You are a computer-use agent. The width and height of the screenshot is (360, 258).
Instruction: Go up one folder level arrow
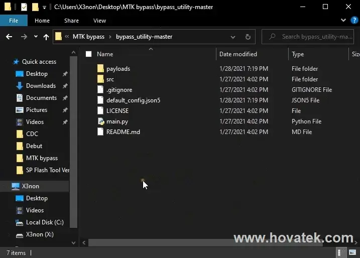pos(46,37)
